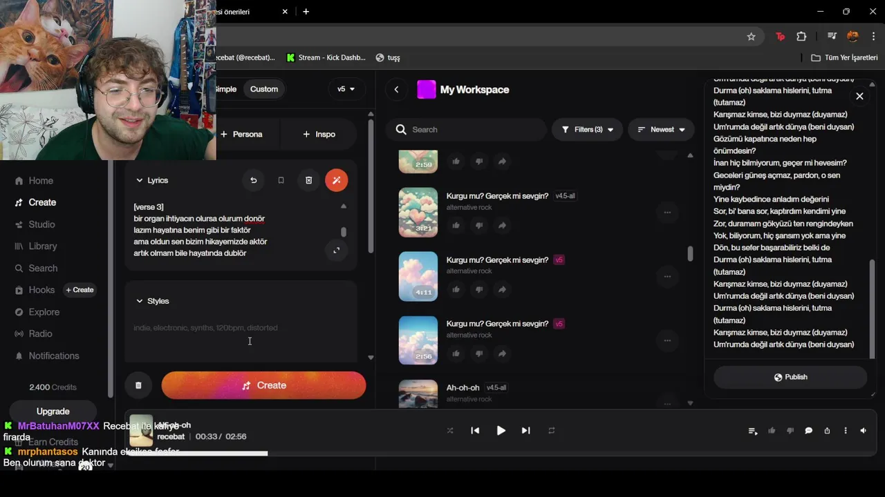
Task: Open a new browser tab
Action: pos(306,12)
